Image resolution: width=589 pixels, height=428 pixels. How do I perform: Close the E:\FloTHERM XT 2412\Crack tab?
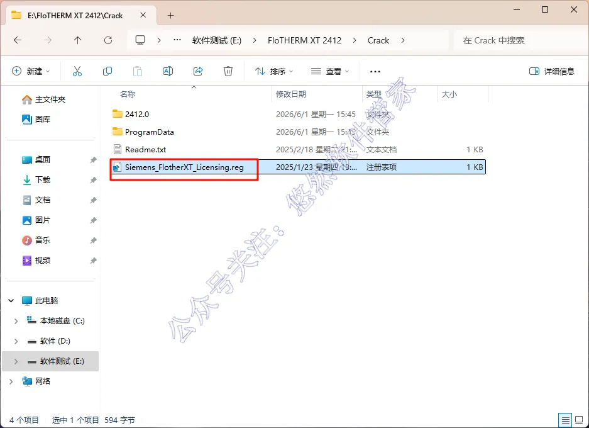[x=143, y=15]
